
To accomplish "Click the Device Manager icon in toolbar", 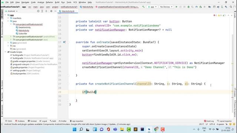I will tap(222, 7).
